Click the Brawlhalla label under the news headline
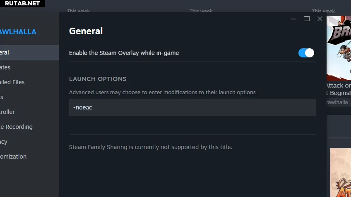Screen dimensions: 351x197 337,102
